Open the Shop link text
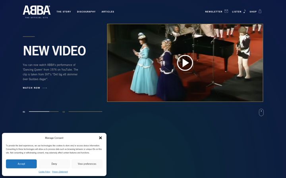286x178 pixels. coord(253,11)
